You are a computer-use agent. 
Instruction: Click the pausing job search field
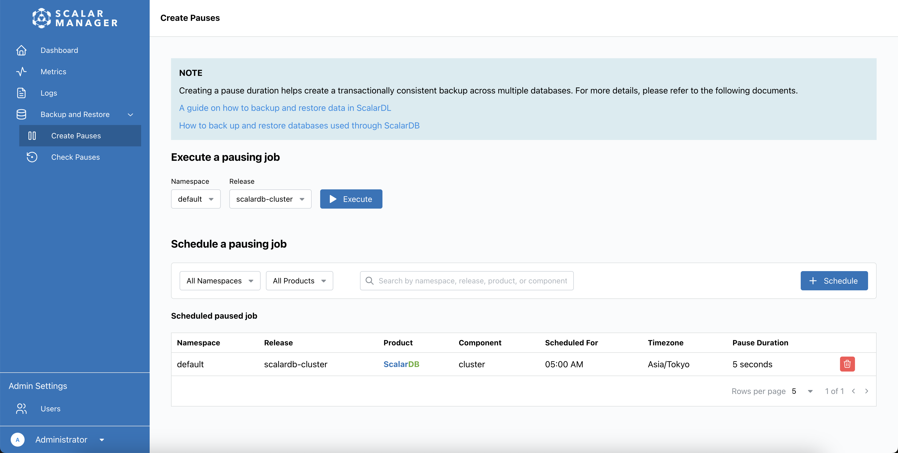click(x=472, y=281)
